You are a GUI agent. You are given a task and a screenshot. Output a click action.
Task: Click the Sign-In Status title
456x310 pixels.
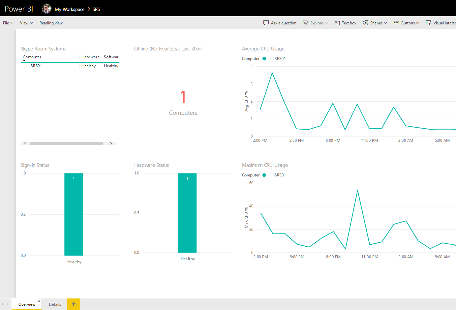point(35,165)
